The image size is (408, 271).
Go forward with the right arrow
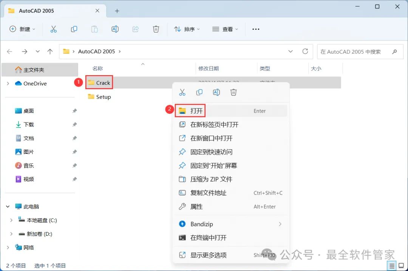point(25,51)
